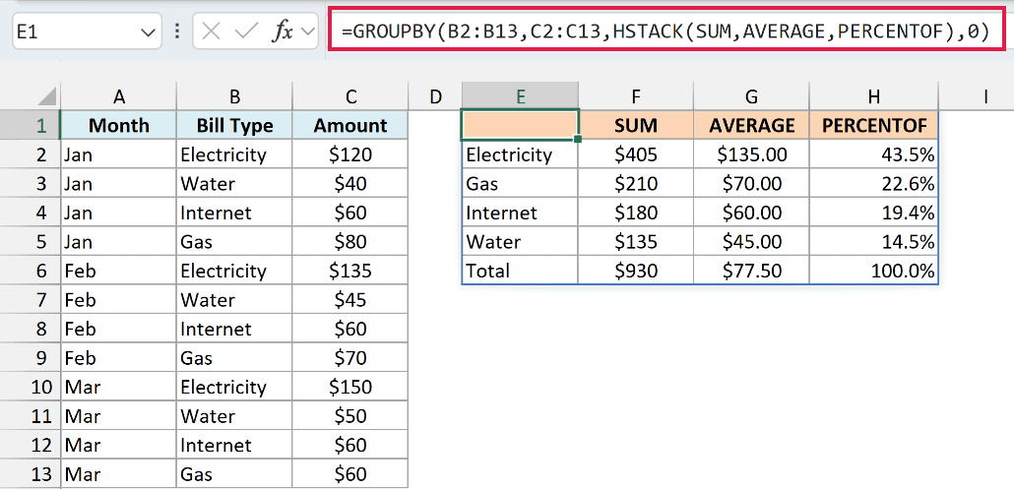Click the Bill Type header cell
Screen dimensions: 1014x489
click(x=234, y=125)
